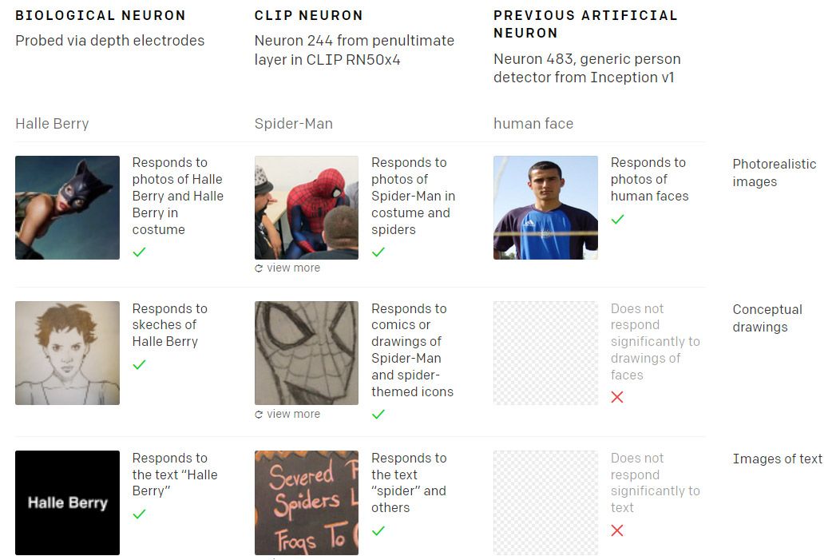The image size is (836, 560).
Task: Click the green checkmark under spider-themed icons text
Action: (378, 414)
